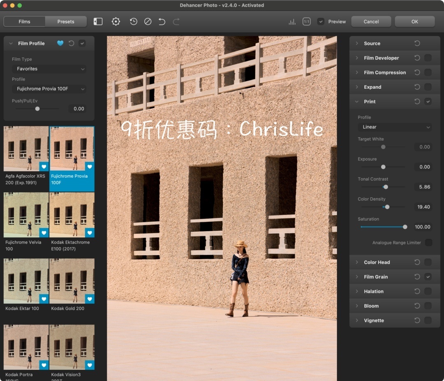Viewport: 444px width, 381px height.
Task: Select the Agfa Agfacolor XRS 200 thumbnail
Action: pyautogui.click(x=26, y=149)
